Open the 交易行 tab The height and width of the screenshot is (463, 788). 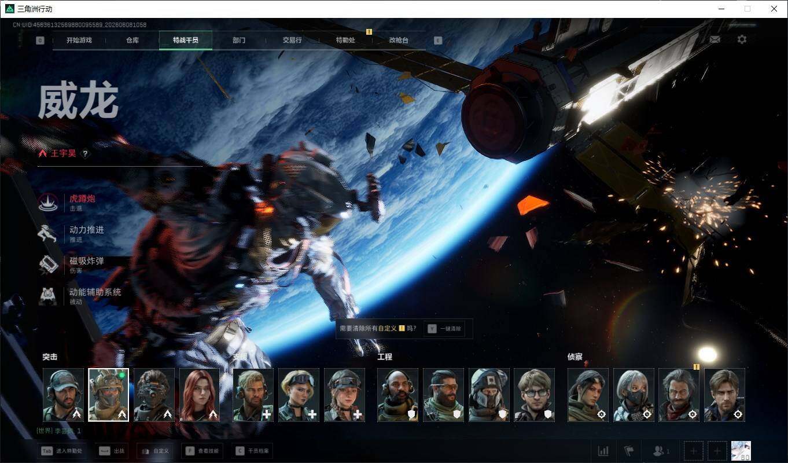[x=292, y=41]
